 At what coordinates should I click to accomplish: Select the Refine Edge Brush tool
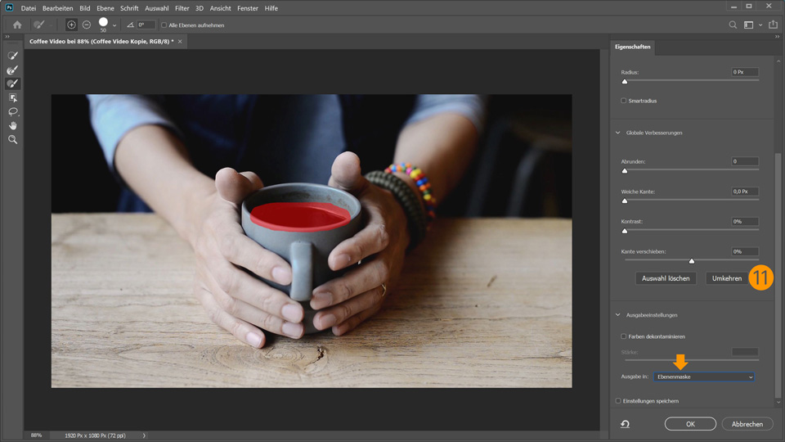coord(12,70)
